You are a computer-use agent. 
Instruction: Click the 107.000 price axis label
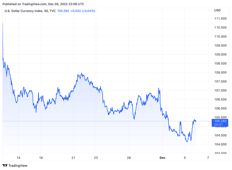[220, 90]
